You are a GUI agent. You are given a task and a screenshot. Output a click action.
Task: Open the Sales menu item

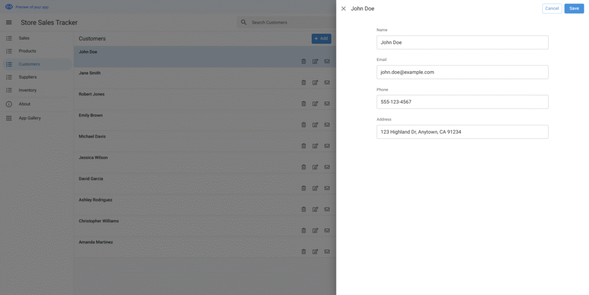point(24,38)
